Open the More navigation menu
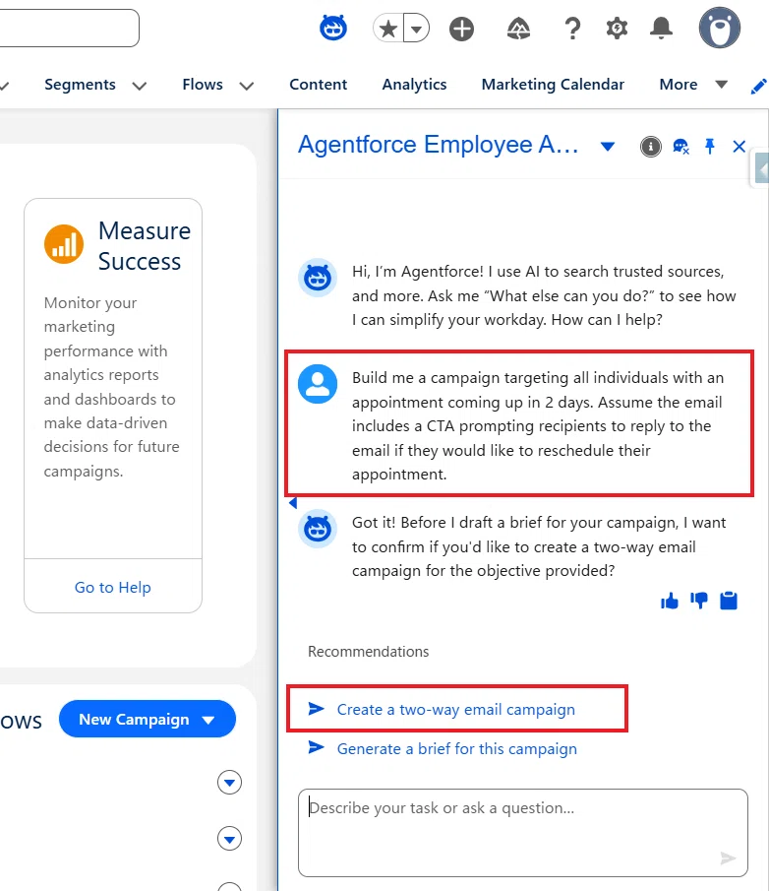Viewport: 769px width, 891px height. (x=693, y=84)
